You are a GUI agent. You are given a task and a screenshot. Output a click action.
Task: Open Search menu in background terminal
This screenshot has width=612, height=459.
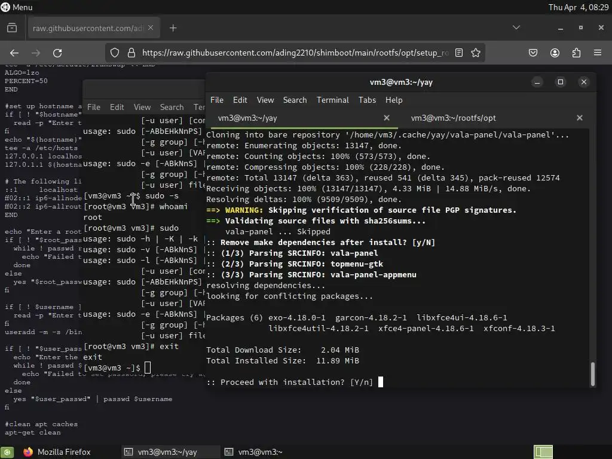172,107
